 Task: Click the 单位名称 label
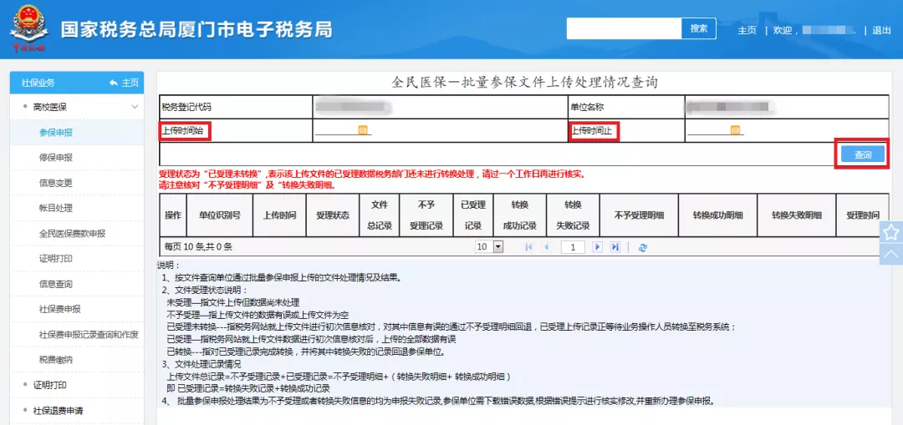point(588,107)
